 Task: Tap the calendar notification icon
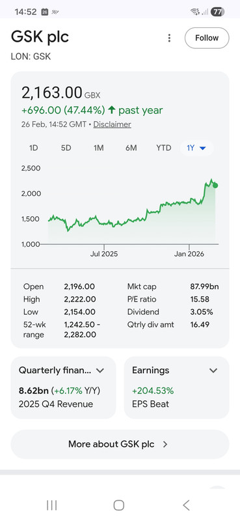click(45, 12)
